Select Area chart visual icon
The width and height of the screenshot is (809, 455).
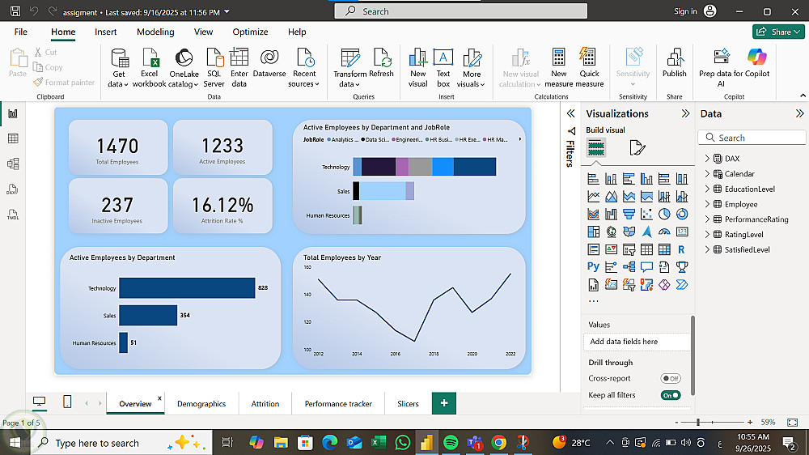(611, 197)
